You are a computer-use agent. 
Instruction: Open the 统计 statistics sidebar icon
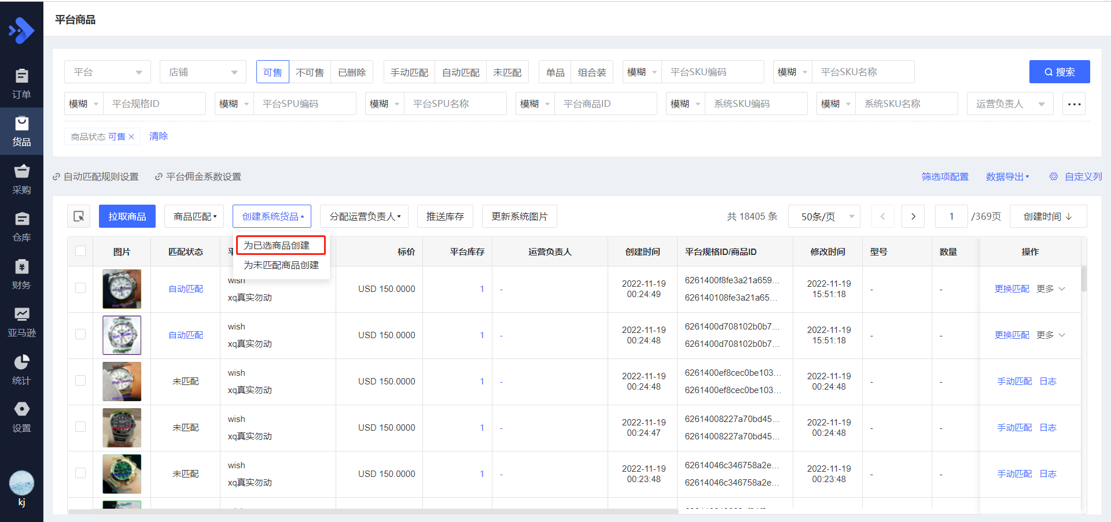pos(21,370)
